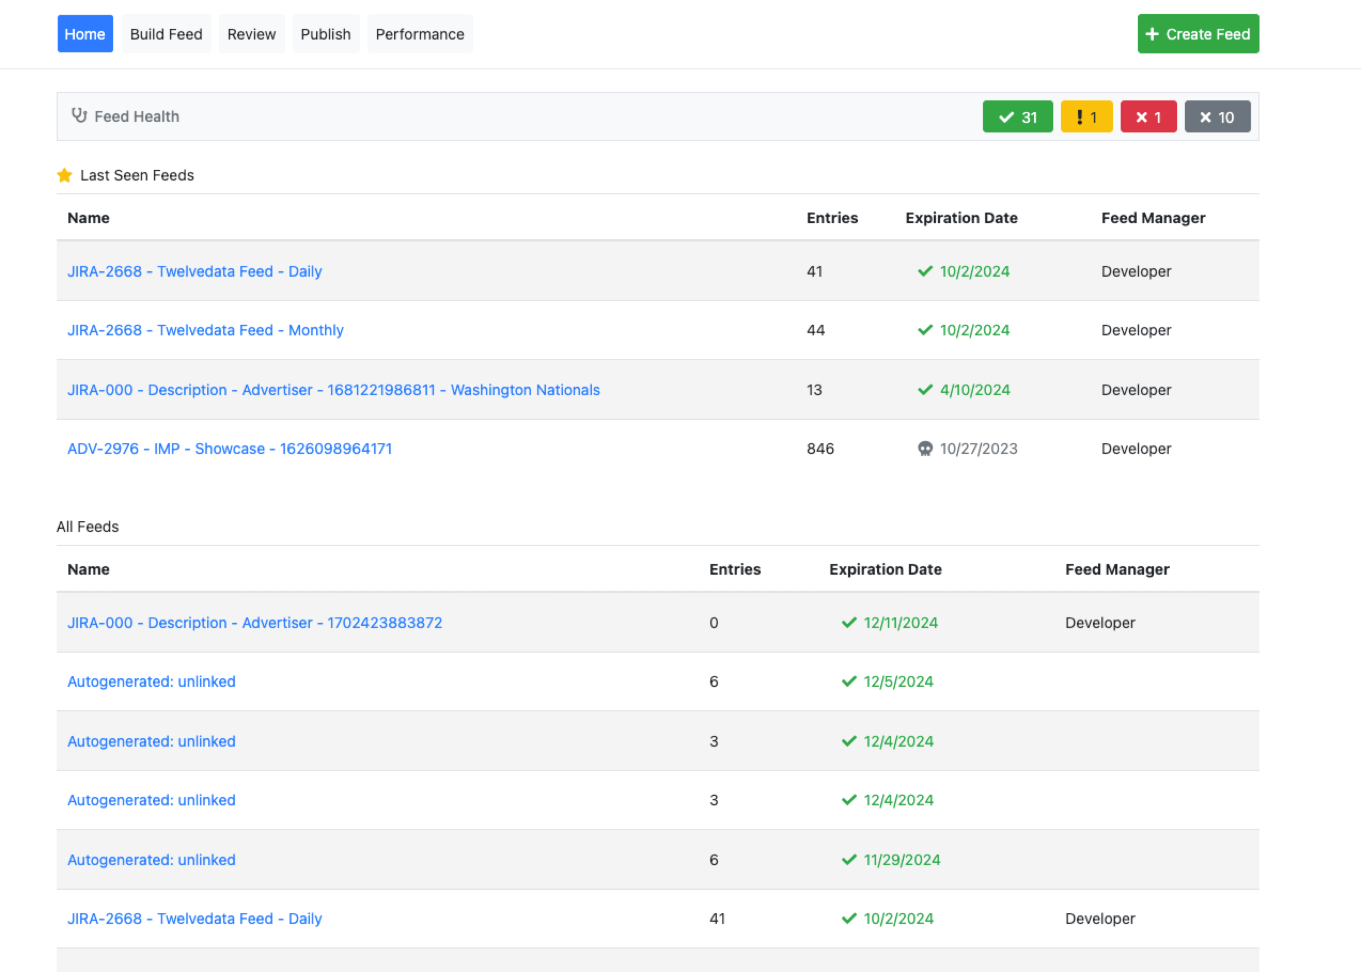Go to the Publish tab

click(326, 34)
